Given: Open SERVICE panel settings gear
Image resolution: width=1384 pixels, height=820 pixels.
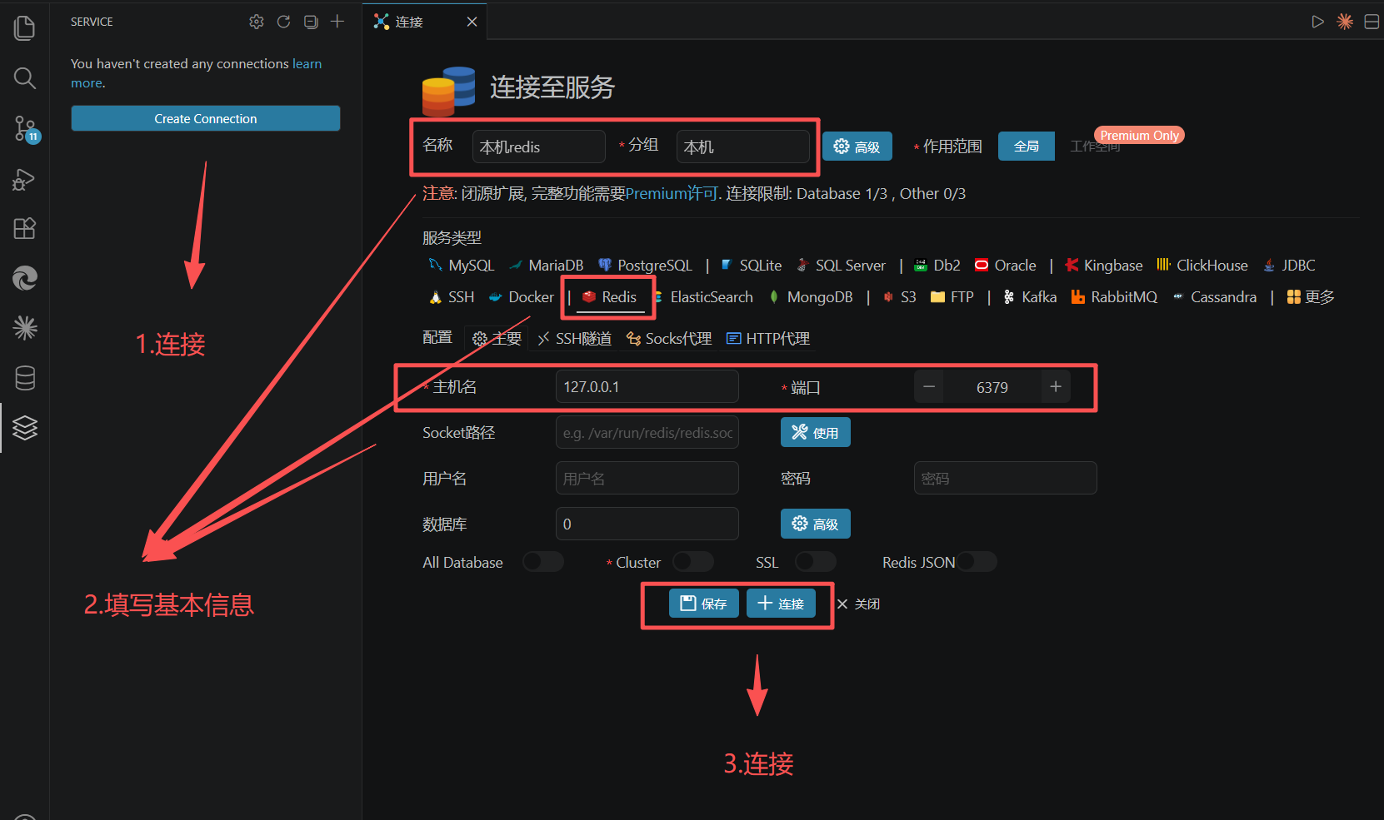Looking at the screenshot, I should click(x=257, y=22).
